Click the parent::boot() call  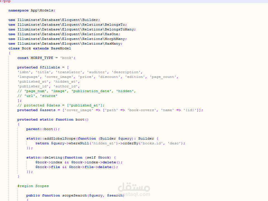click(x=43, y=129)
